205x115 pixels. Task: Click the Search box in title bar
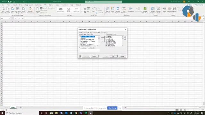(103, 2)
